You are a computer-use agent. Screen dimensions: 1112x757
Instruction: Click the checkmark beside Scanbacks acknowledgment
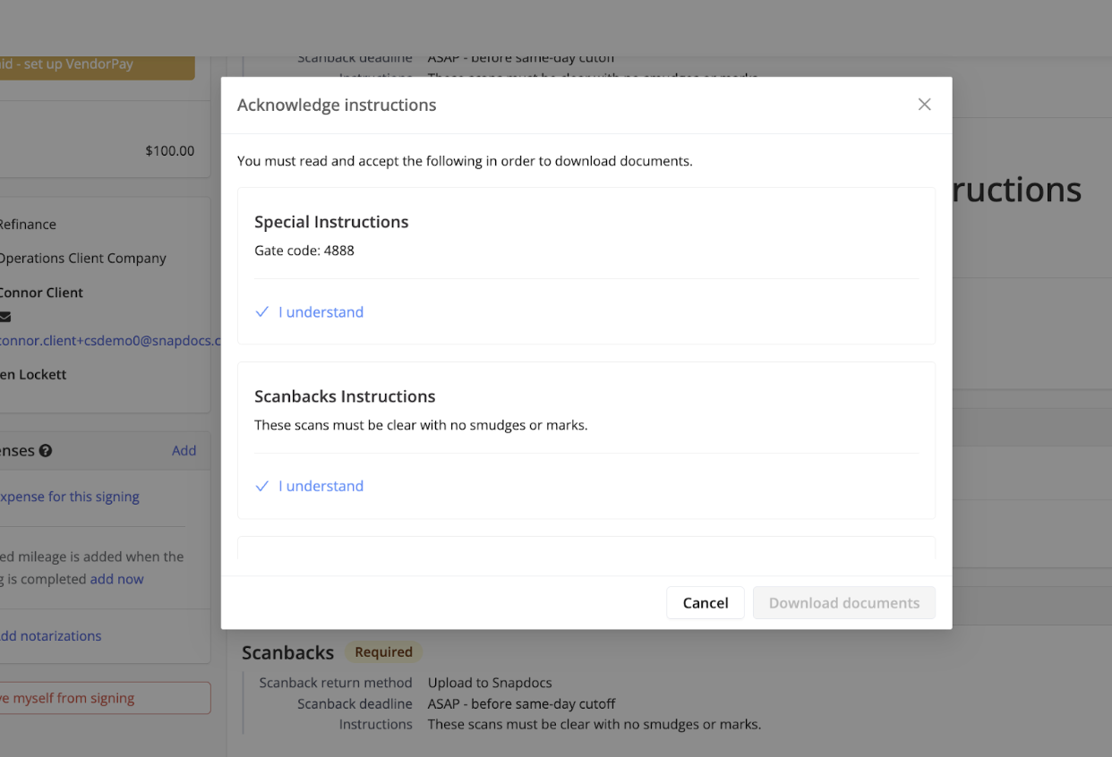point(261,485)
